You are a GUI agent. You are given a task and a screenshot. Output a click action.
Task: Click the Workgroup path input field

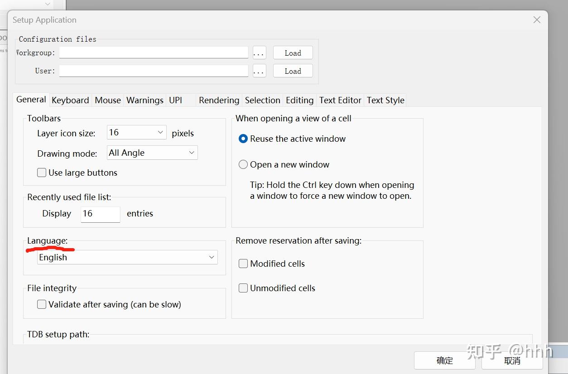click(154, 53)
